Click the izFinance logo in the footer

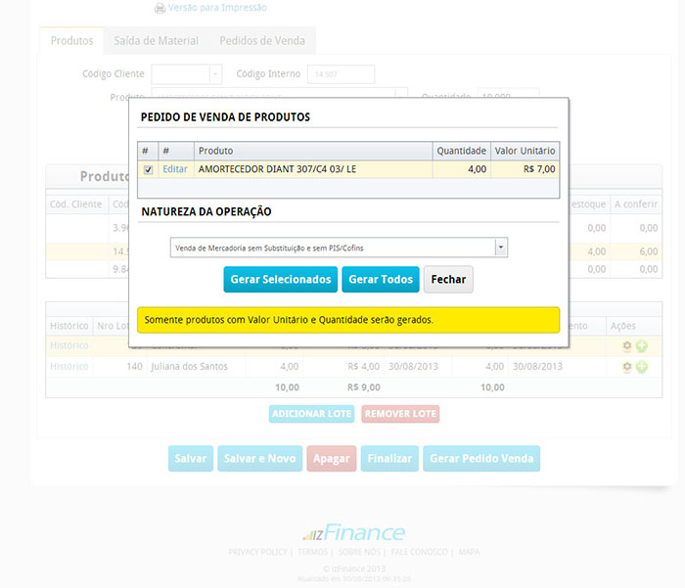(352, 533)
